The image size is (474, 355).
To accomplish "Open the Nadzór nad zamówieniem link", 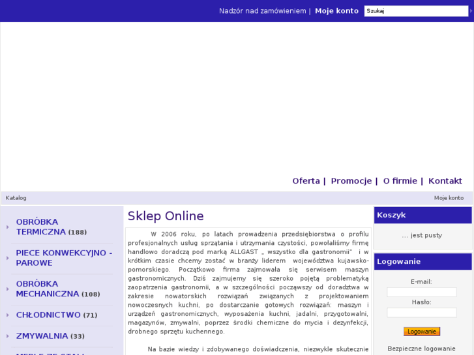I will 262,11.
